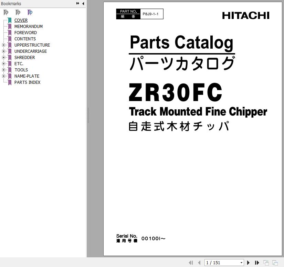Click the SHREDDER bookmark flag icon
This screenshot has width=284, height=267.
point(10,58)
